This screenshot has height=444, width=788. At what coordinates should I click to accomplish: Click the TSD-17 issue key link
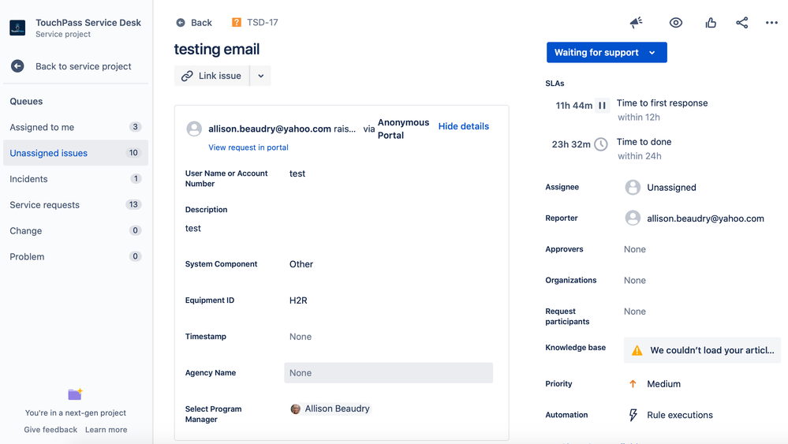[x=263, y=23]
